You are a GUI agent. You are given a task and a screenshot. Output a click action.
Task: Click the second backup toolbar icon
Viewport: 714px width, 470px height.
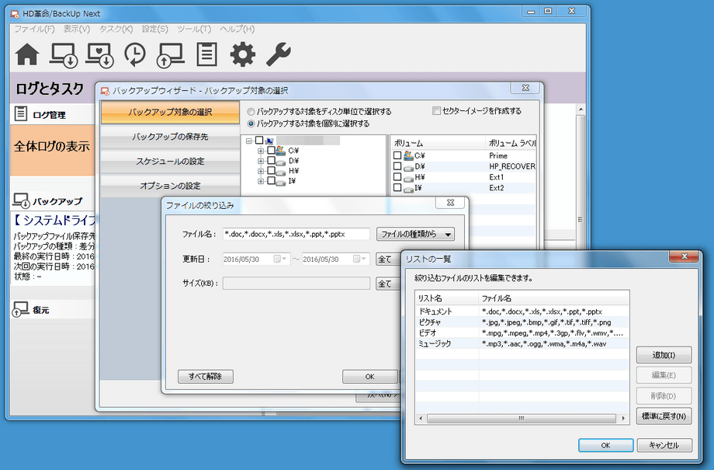(x=99, y=54)
